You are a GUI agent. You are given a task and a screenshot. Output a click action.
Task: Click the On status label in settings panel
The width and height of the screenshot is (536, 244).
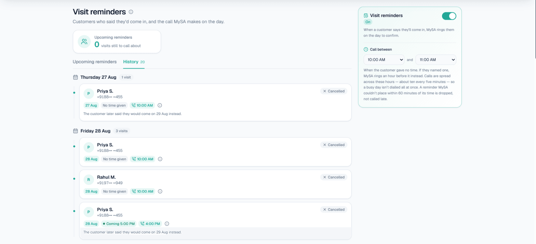(368, 22)
